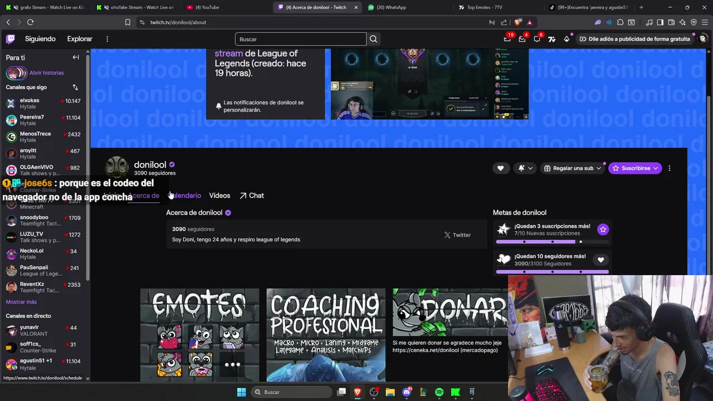Sort followed channels with arrows icon
The width and height of the screenshot is (713, 401).
coord(75,87)
